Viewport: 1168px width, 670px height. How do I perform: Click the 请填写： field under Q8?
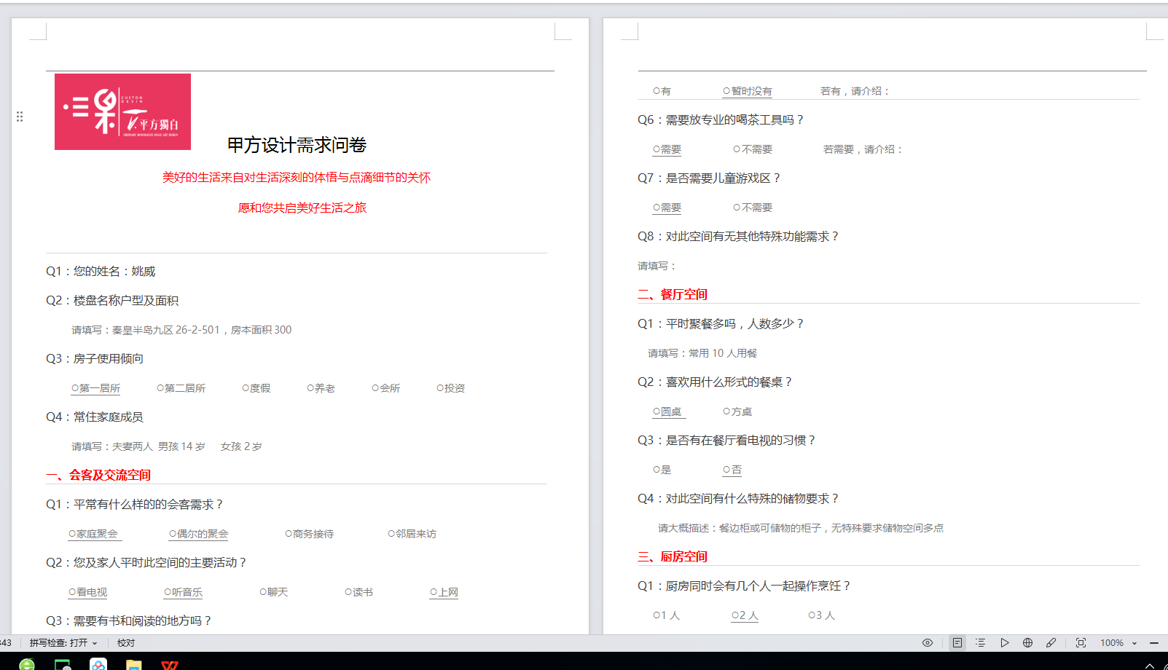click(x=657, y=266)
